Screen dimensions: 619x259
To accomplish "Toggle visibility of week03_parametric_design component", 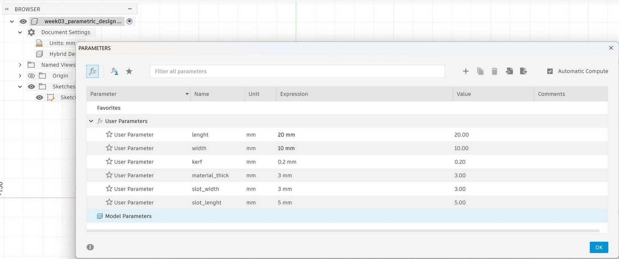I will (23, 21).
